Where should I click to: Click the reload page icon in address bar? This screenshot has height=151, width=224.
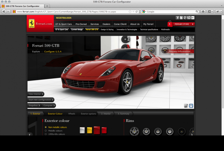137,11
